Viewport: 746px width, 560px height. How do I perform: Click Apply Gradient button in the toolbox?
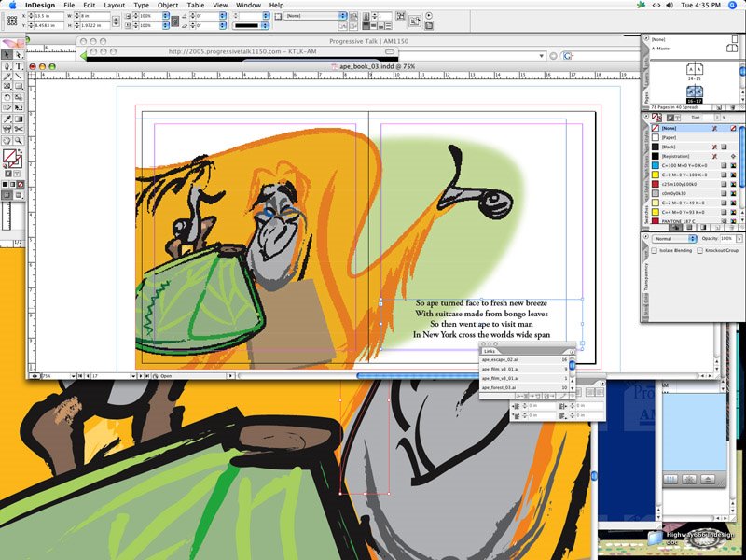pyautogui.click(x=13, y=184)
